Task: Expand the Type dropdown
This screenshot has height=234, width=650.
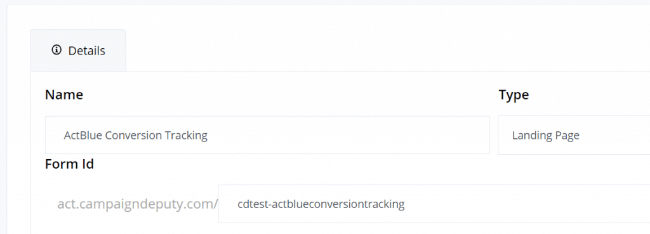Action: [x=574, y=135]
